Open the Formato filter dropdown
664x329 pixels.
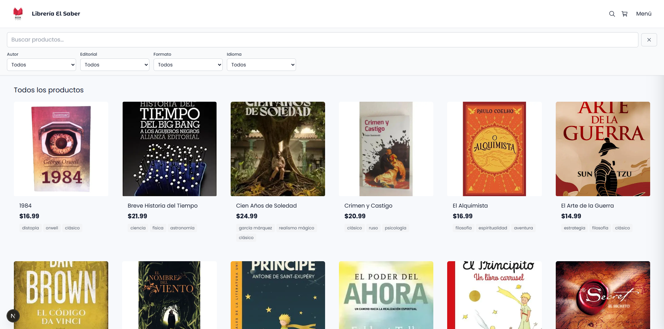[188, 65]
